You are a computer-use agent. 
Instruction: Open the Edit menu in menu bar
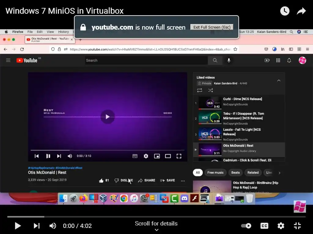coord(39,32)
